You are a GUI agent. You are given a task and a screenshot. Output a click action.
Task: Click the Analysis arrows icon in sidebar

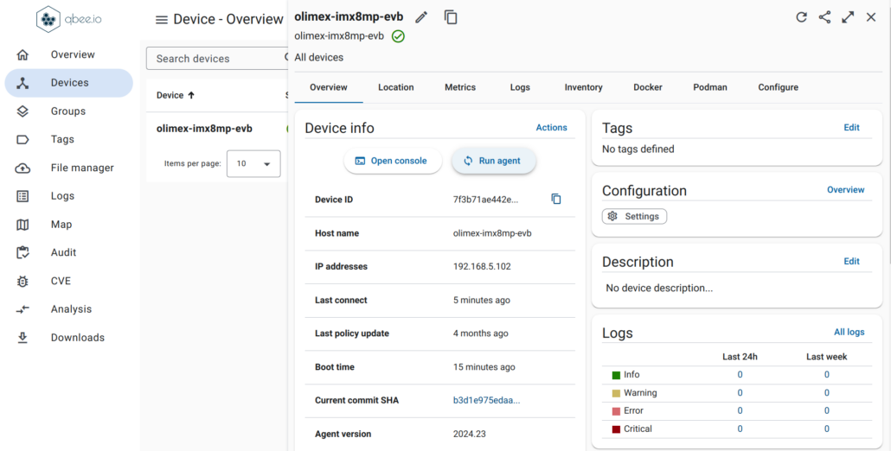pyautogui.click(x=22, y=309)
